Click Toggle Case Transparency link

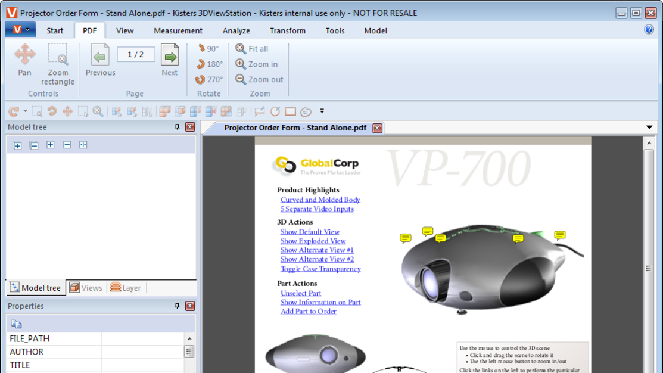pyautogui.click(x=320, y=269)
